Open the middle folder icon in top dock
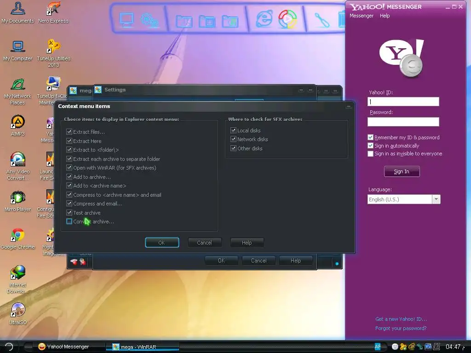This screenshot has width=471, height=353. [207, 21]
